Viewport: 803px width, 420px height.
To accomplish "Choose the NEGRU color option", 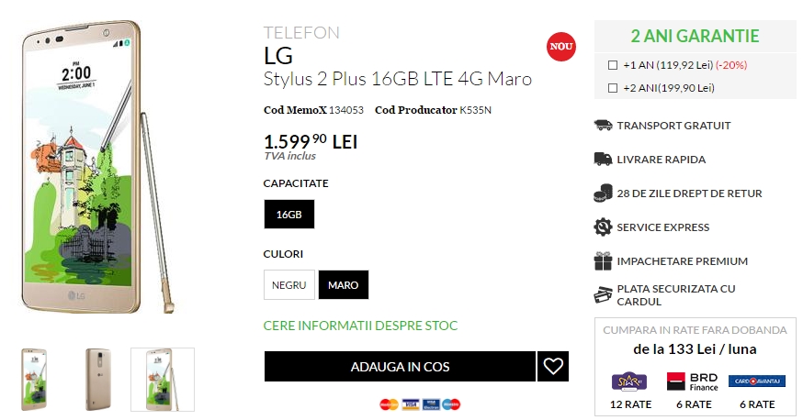I will 288,285.
